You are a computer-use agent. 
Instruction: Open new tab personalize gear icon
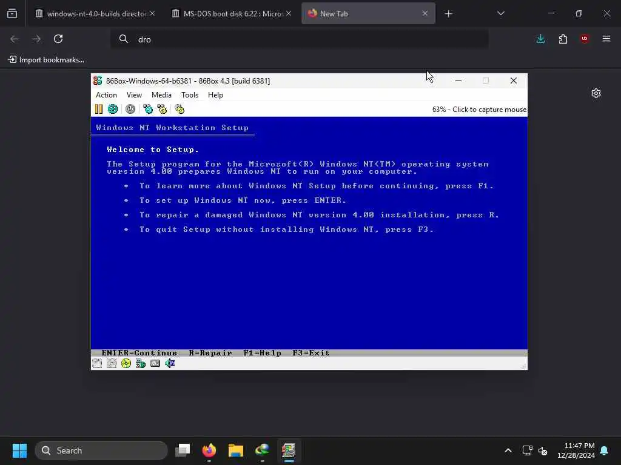596,93
